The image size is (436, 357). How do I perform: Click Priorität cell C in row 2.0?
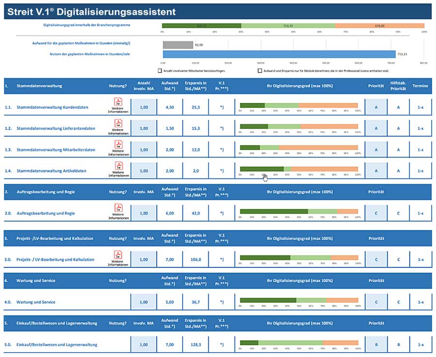[x=376, y=213]
